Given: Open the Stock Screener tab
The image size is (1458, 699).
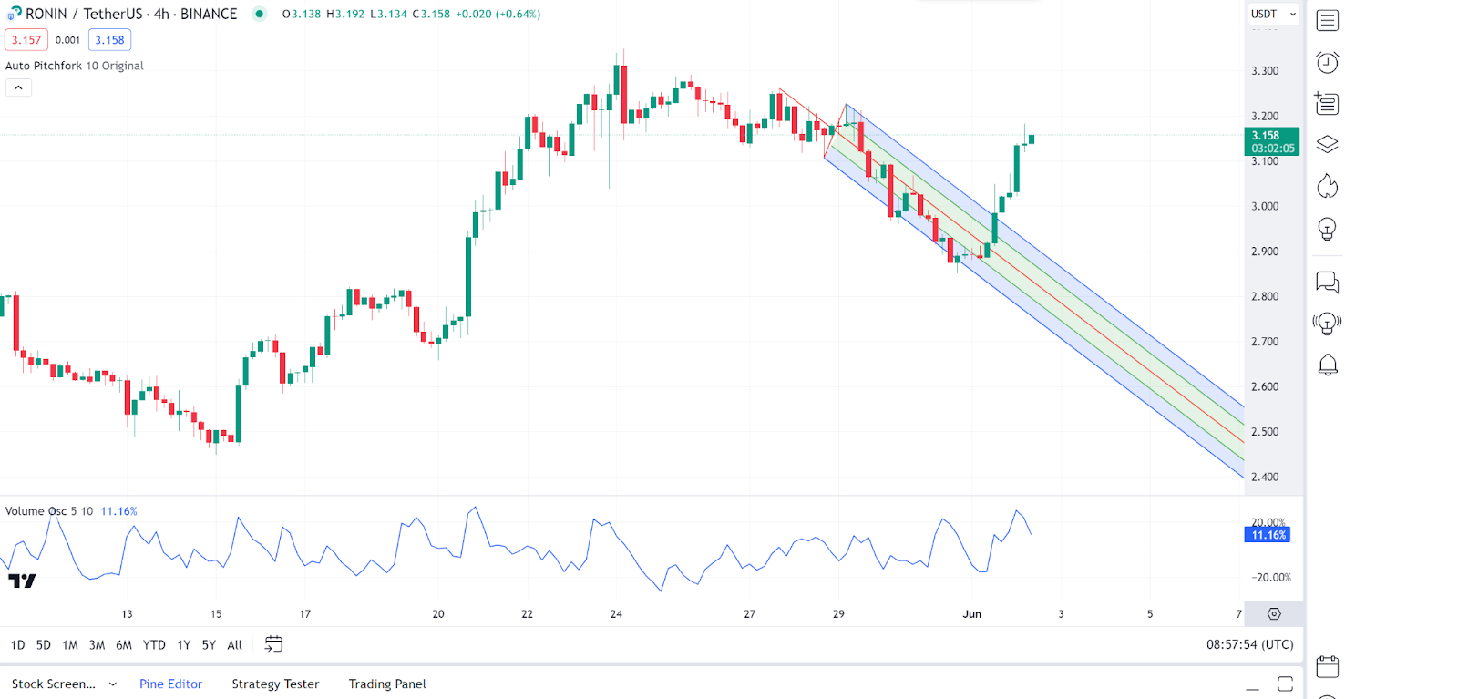Looking at the screenshot, I should point(54,684).
